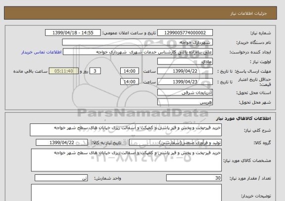Viewport: 285px width, 201px height.
Task: Click the label شماره نیاز
Action: [x=261, y=33]
